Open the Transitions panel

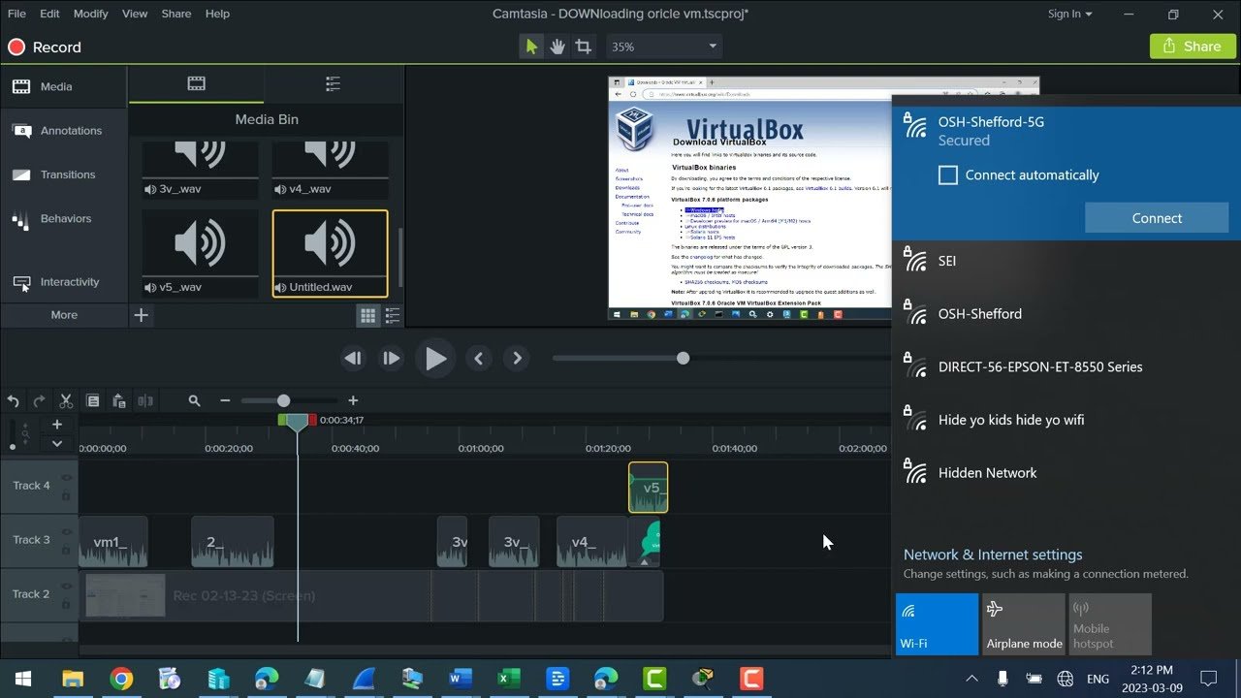64,174
